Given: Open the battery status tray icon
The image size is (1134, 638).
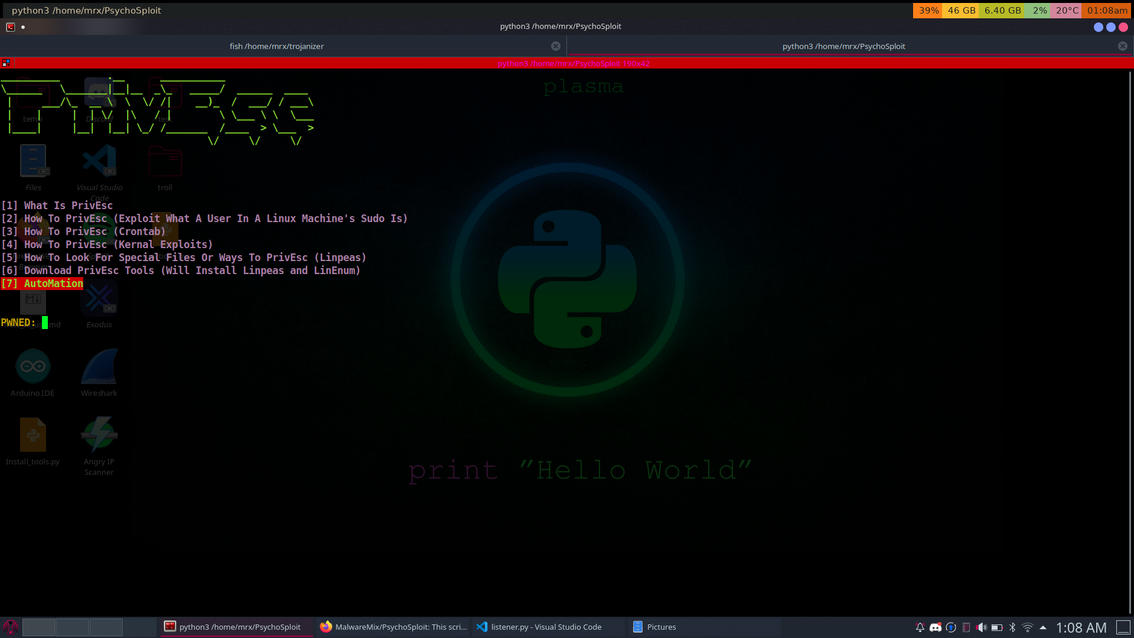Looking at the screenshot, I should (996, 627).
